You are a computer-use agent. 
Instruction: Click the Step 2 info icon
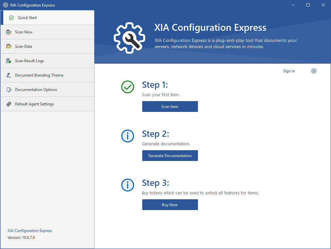click(x=127, y=136)
